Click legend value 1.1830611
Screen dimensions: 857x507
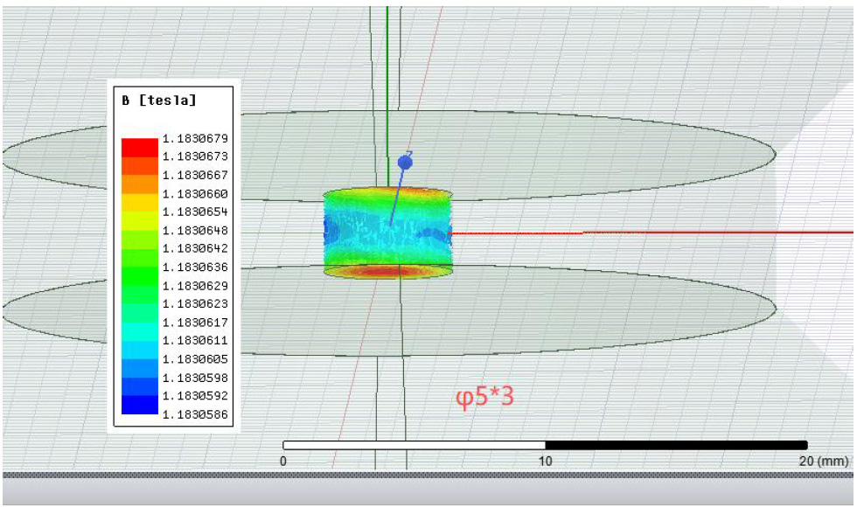(x=195, y=340)
